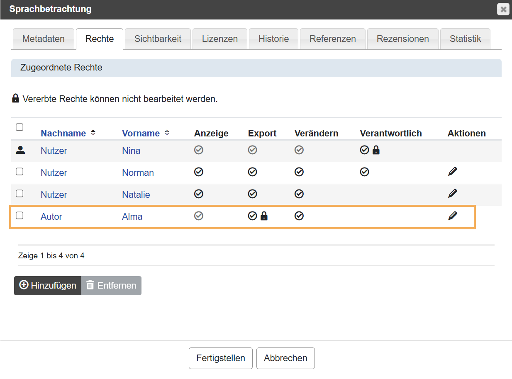The width and height of the screenshot is (512, 379).
Task: Open the Natalie first name link
Action: click(x=136, y=194)
